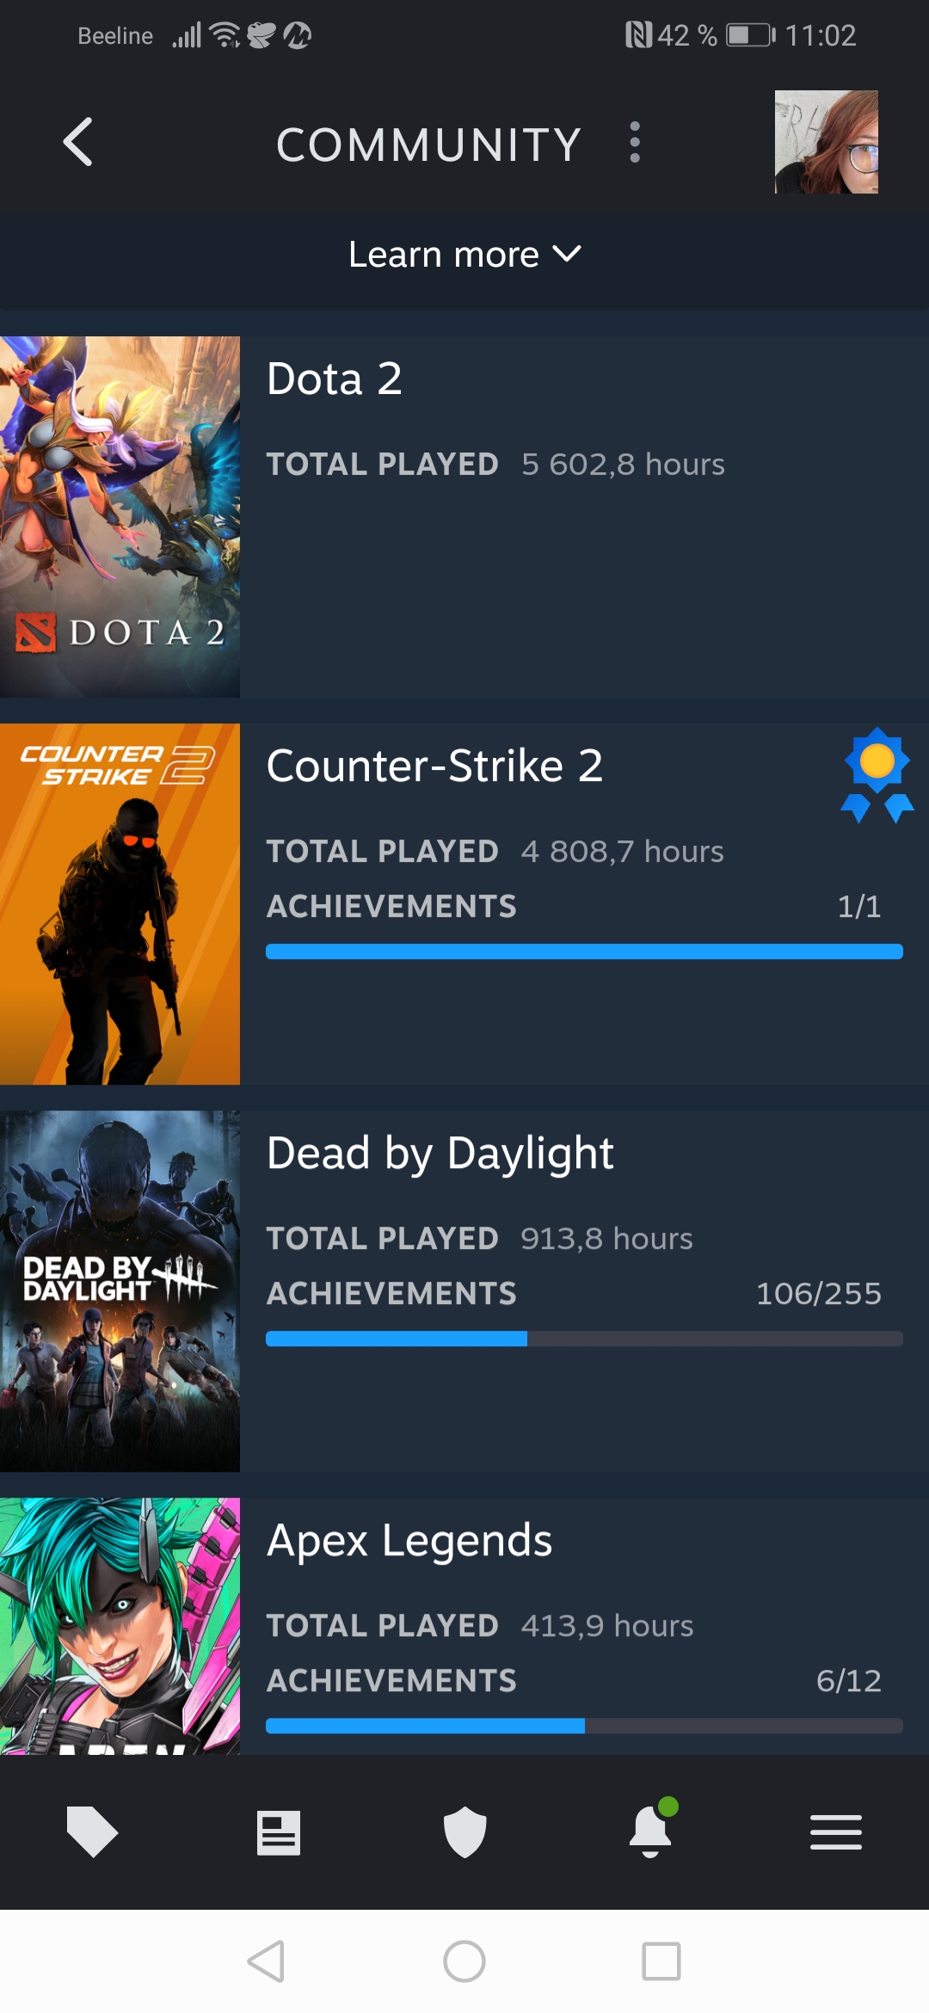Viewport: 929px width, 2013px height.
Task: Tap the Dota 2 cover art
Action: [120, 516]
